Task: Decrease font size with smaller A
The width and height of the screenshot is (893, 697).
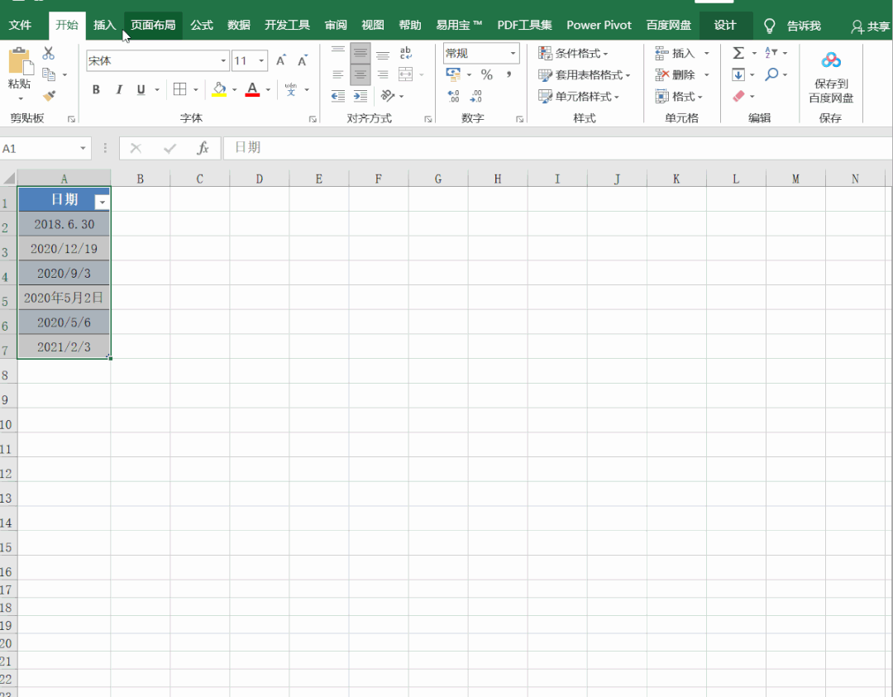Action: click(x=303, y=60)
